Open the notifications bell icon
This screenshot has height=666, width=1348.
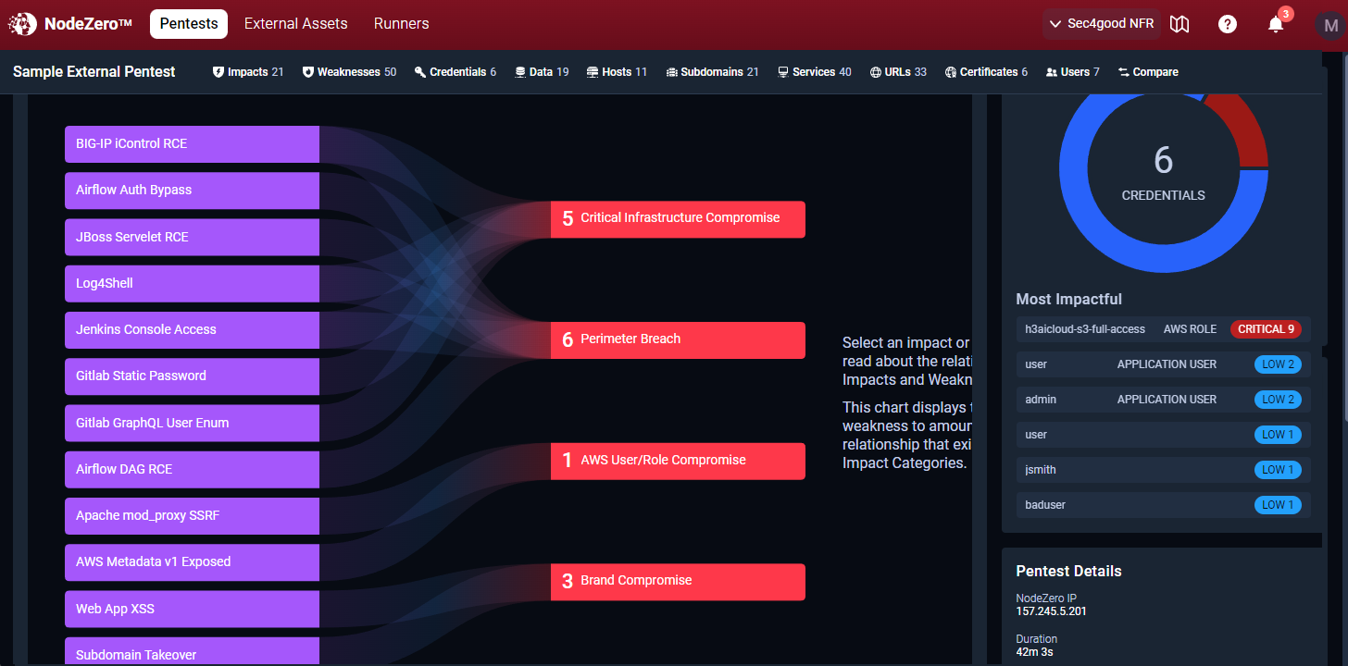(x=1276, y=24)
